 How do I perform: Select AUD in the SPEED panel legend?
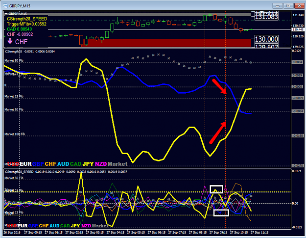tap(54, 226)
